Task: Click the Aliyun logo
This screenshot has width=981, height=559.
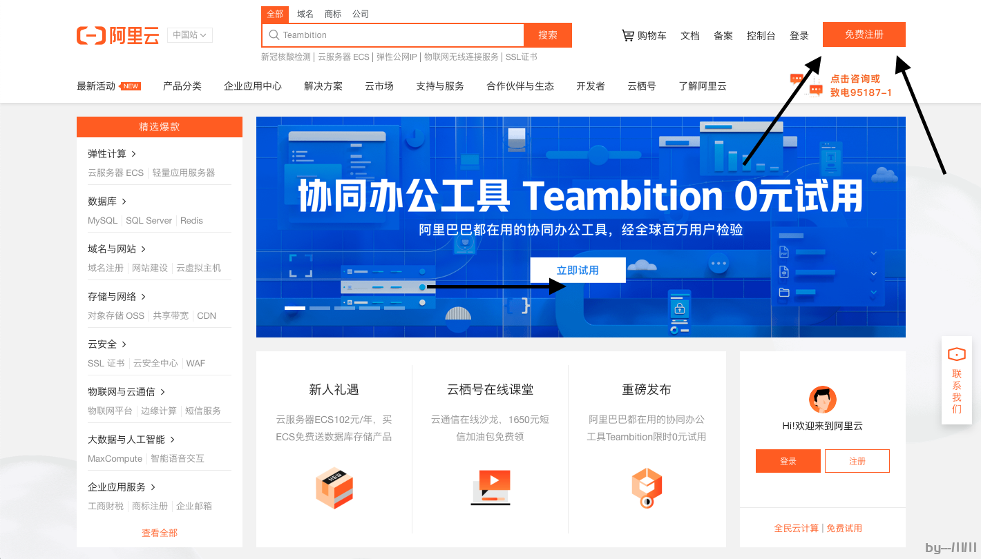Action: (x=117, y=35)
